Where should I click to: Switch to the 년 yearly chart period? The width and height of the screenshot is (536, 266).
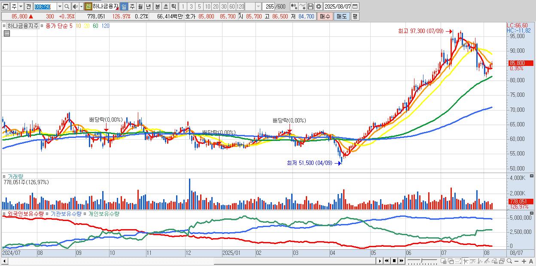point(148,6)
